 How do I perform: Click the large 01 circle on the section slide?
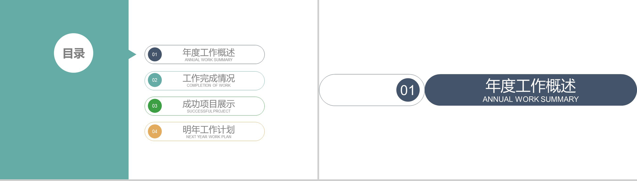pos(408,90)
